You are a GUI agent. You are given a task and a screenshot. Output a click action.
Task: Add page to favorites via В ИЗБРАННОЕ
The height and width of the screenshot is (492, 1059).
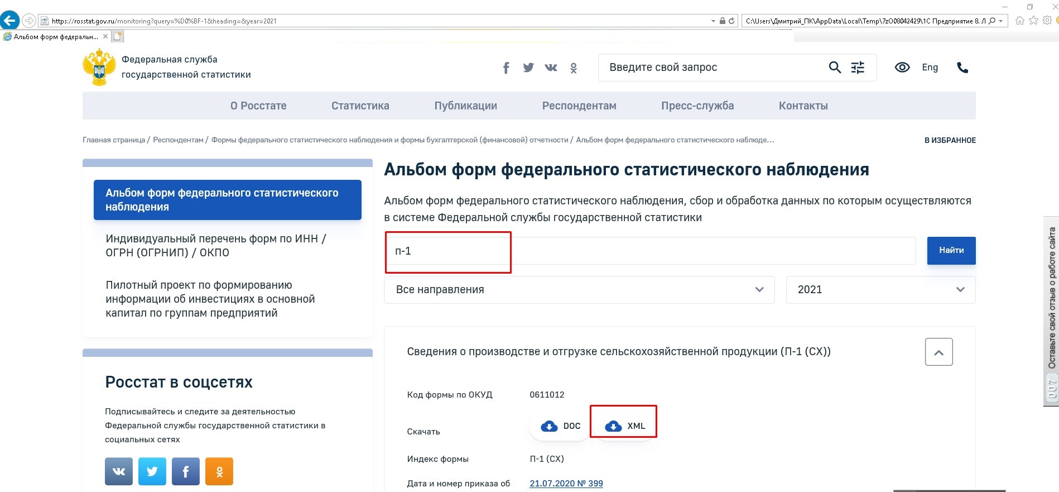coord(950,140)
